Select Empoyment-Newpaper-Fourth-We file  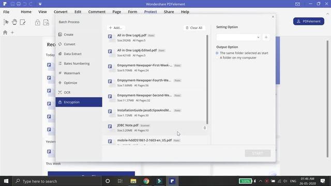[x=155, y=83]
